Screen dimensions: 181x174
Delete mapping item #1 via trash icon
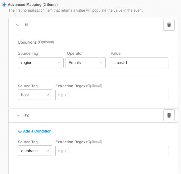coord(169,25)
